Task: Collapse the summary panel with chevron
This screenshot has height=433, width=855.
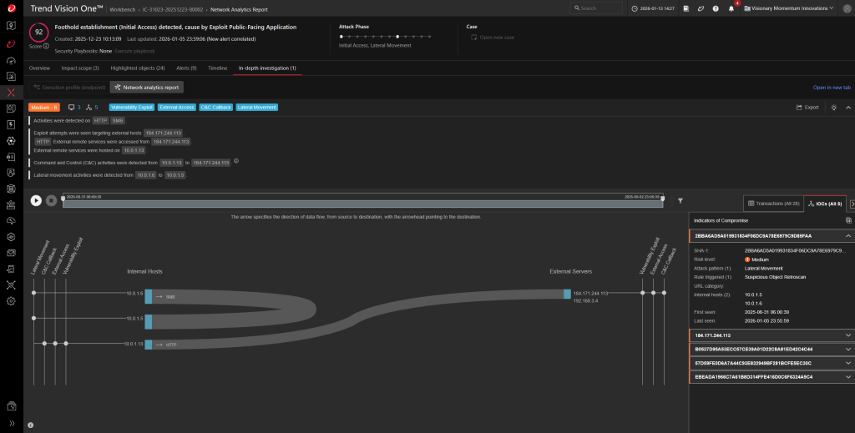Action: [848, 108]
